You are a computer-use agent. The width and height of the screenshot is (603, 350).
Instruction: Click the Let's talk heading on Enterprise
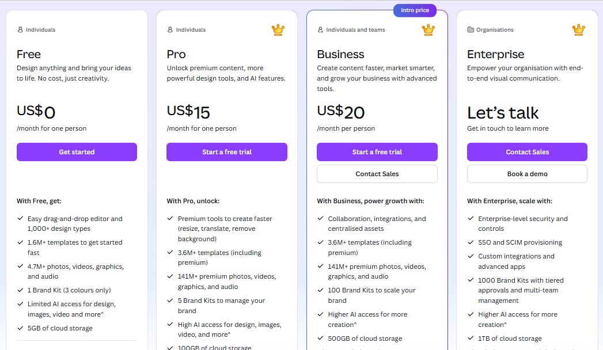[502, 112]
